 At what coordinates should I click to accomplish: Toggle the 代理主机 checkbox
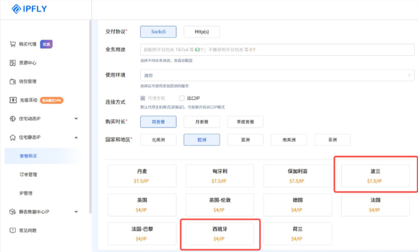(x=143, y=98)
